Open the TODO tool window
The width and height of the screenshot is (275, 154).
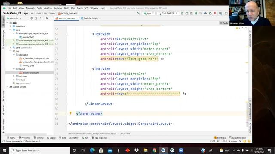(x=11, y=138)
